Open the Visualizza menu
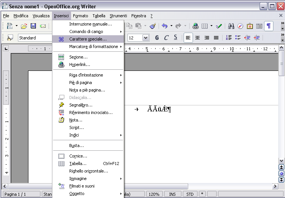 (x=41, y=16)
